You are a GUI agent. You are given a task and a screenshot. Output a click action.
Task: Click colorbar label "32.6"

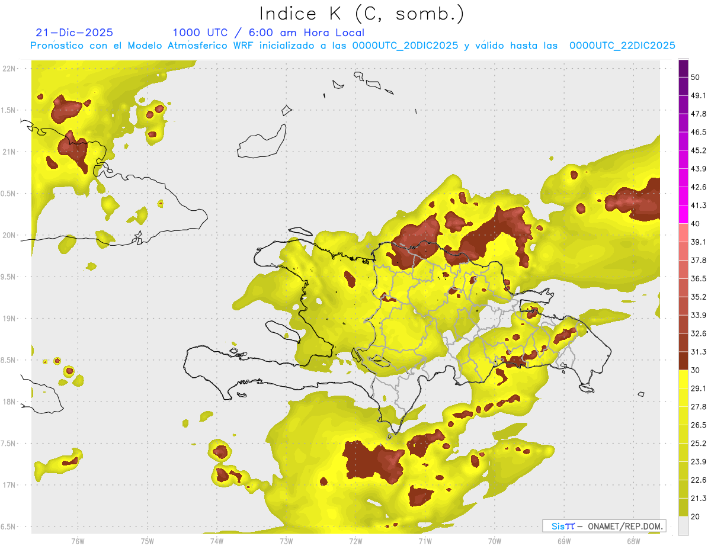699,333
